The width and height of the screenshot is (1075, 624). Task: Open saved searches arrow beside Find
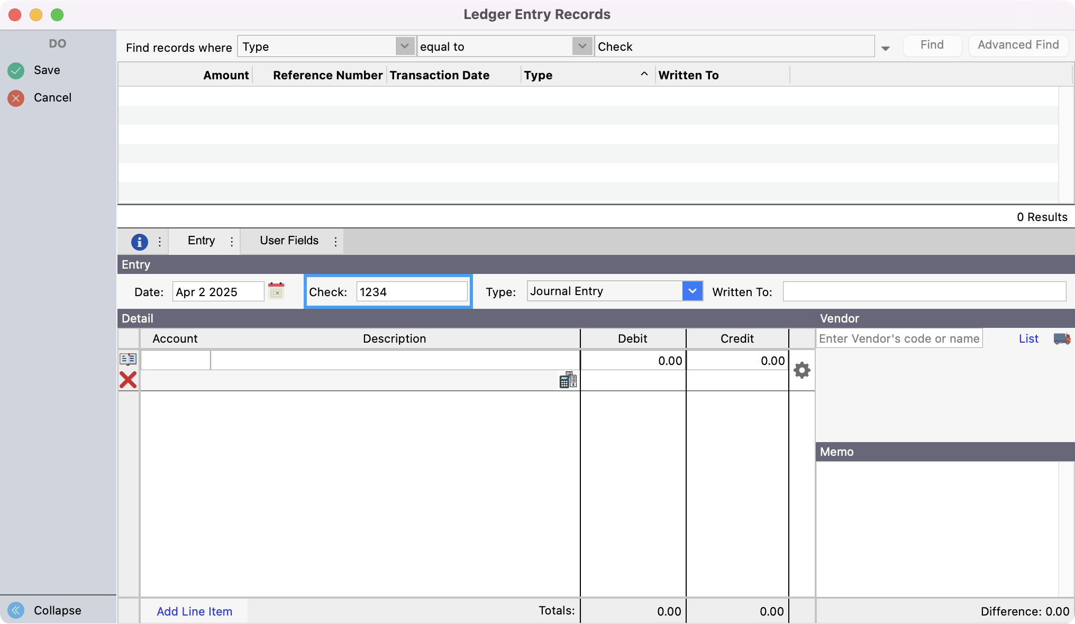point(886,49)
